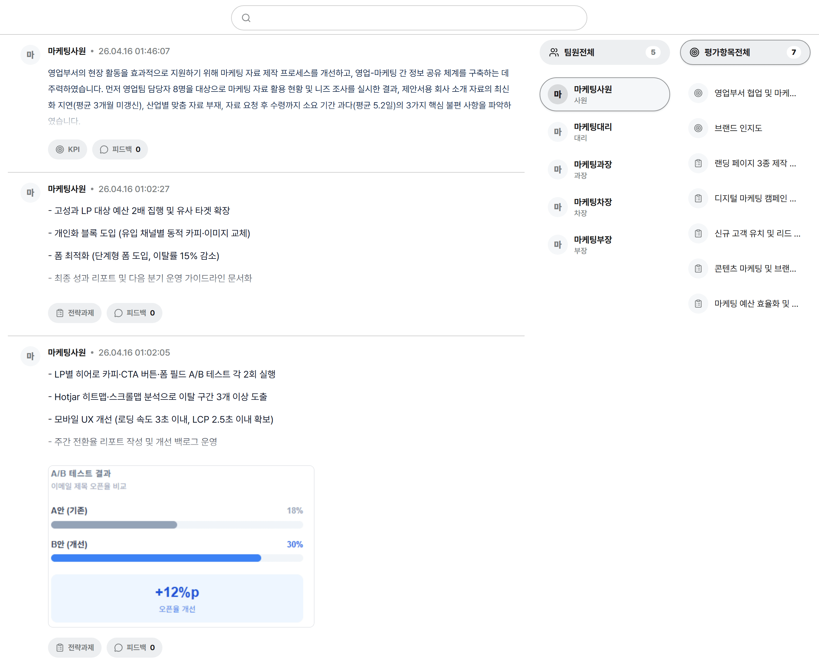Click the clipboard icon beside 콘텐츠 마케팅
819x668 pixels.
click(x=698, y=269)
